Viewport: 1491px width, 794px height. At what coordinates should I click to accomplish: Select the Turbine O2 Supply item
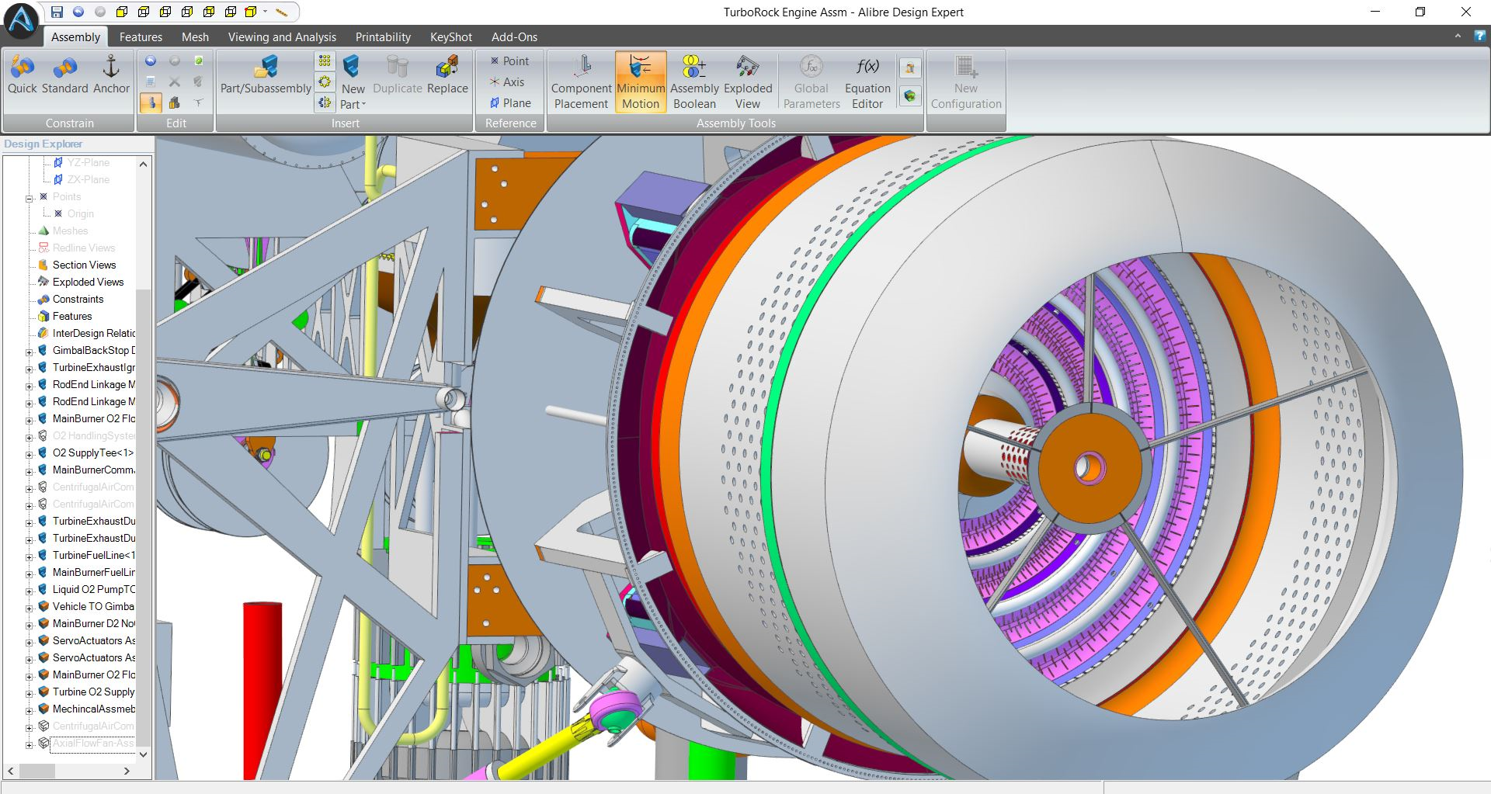click(93, 692)
